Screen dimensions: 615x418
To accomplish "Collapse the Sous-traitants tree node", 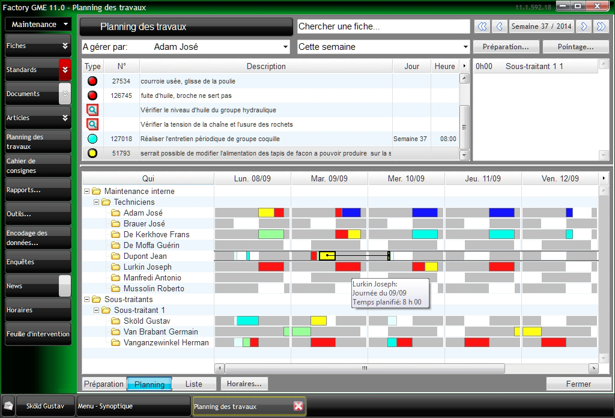I will pos(86,299).
